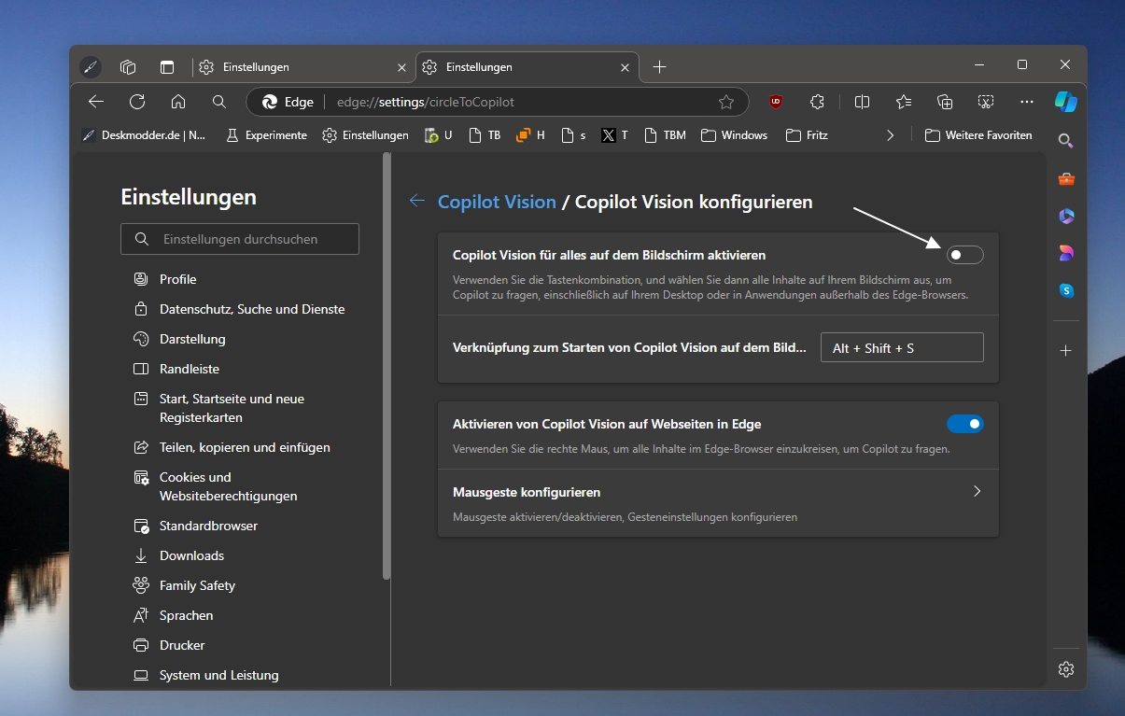
Task: Open the Experimente favorite bookmark
Action: click(x=266, y=135)
